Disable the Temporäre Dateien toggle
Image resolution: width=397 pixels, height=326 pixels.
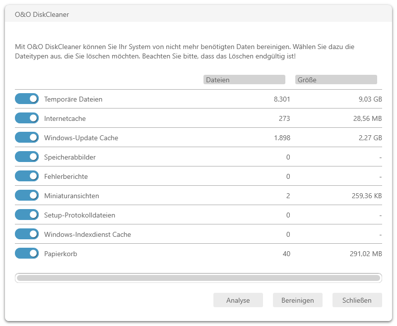(x=27, y=99)
